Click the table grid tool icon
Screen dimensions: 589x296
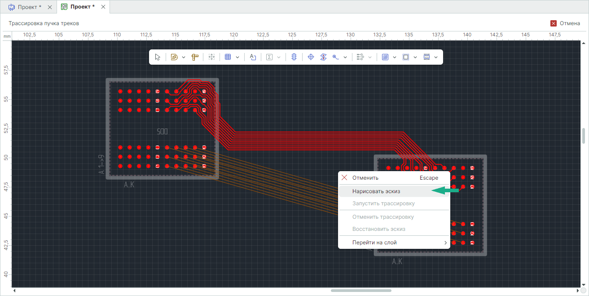tap(228, 57)
